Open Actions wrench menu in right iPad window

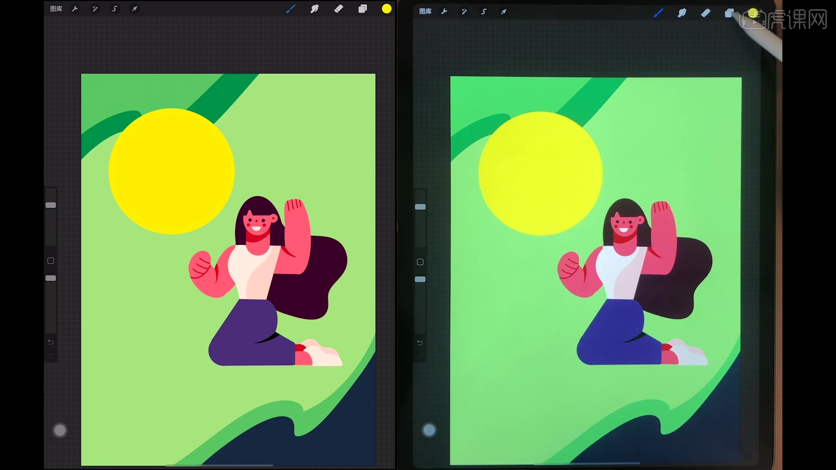(445, 12)
